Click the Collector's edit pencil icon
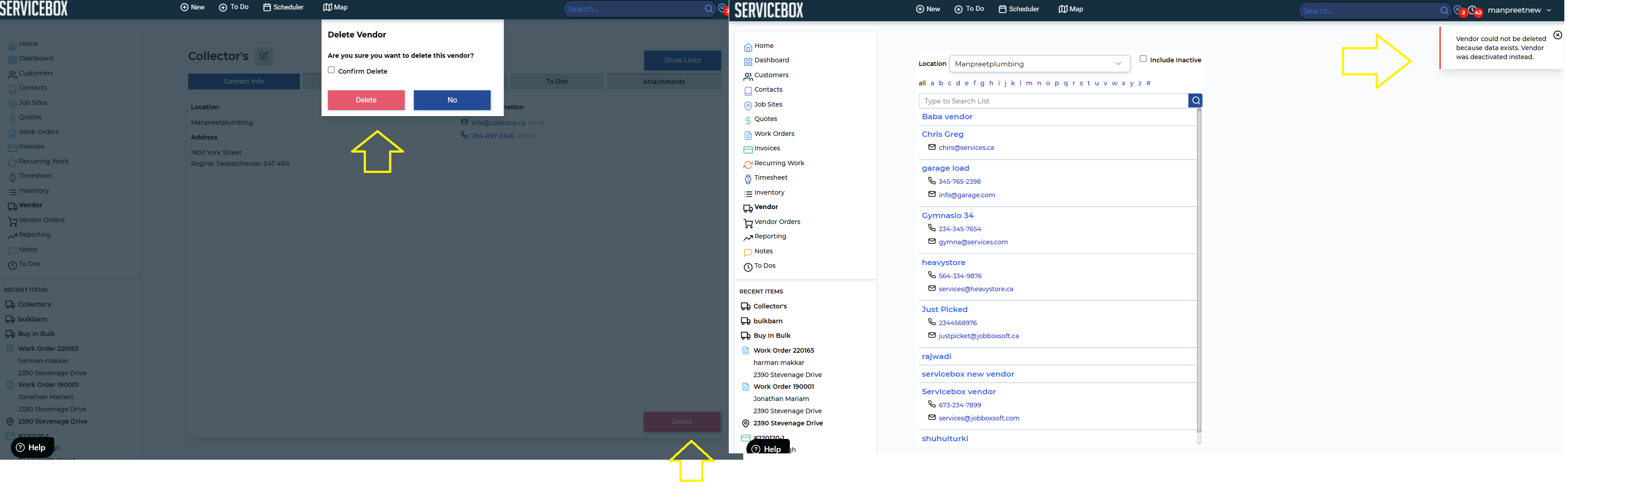The image size is (1648, 499). coord(264,56)
